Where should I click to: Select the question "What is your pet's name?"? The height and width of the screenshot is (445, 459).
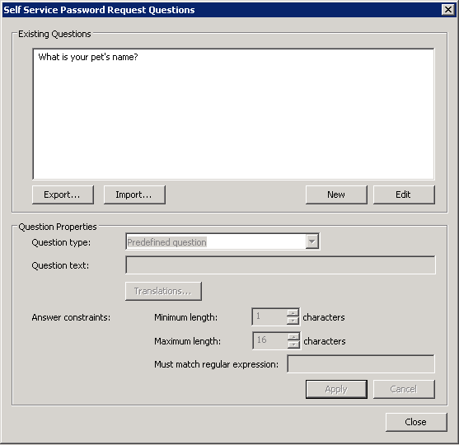88,57
